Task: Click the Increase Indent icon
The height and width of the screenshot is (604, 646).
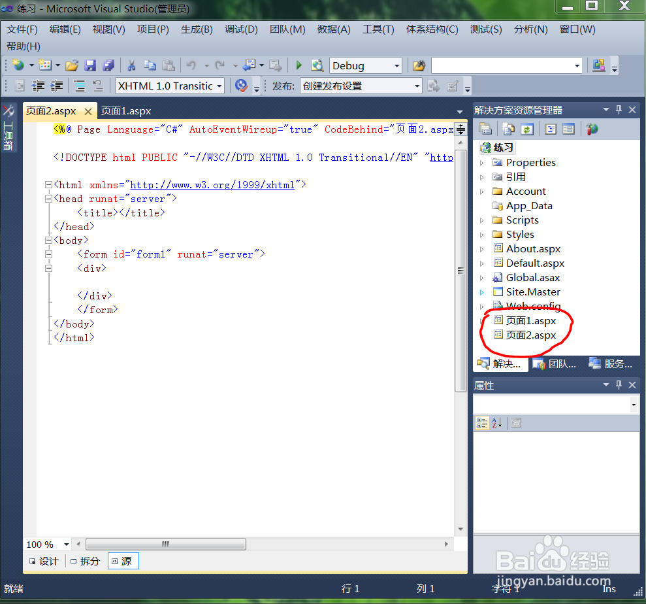Action: coord(56,86)
